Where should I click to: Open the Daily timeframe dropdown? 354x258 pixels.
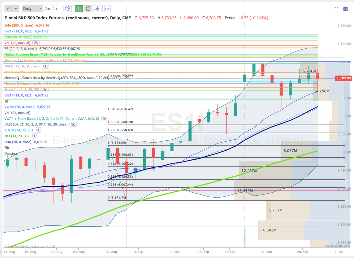[32, 9]
